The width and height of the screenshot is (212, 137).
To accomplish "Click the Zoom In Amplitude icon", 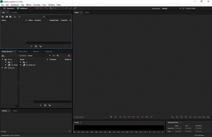I will point(172,117).
